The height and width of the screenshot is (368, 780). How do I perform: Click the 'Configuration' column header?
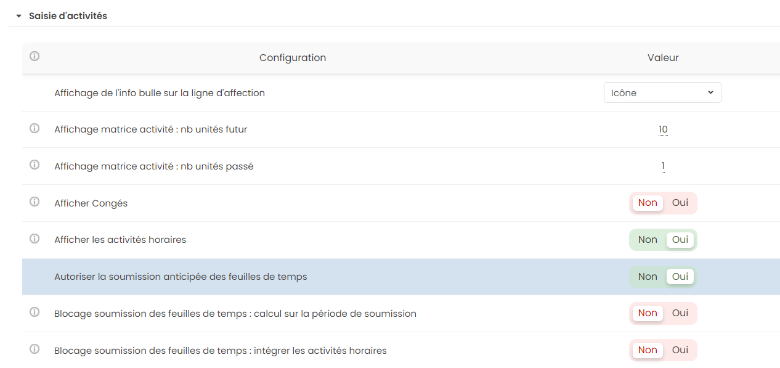pyautogui.click(x=292, y=58)
